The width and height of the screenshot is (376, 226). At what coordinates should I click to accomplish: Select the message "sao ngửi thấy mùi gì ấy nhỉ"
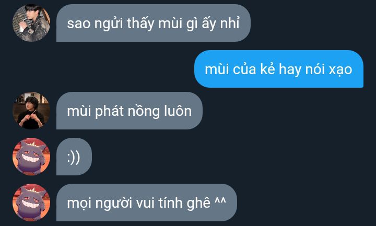click(x=154, y=23)
